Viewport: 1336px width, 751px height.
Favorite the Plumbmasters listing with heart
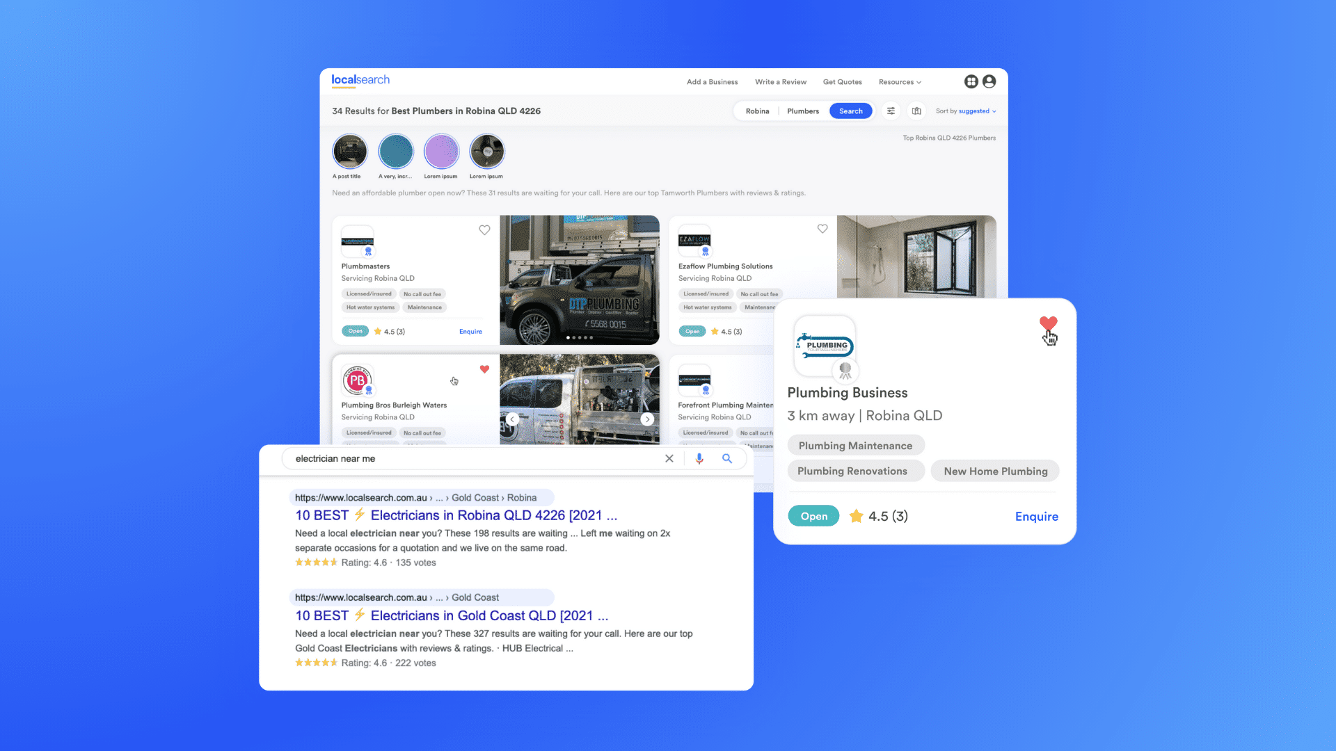pyautogui.click(x=484, y=230)
